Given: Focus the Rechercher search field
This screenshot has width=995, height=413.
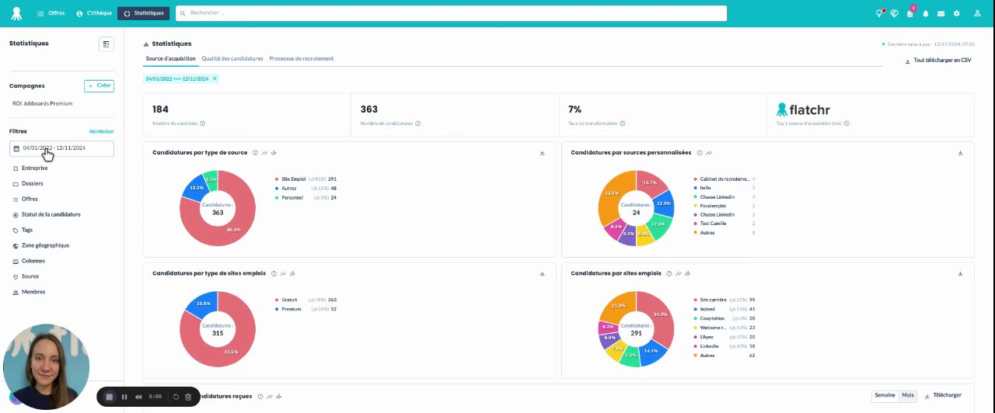Looking at the screenshot, I should (451, 13).
